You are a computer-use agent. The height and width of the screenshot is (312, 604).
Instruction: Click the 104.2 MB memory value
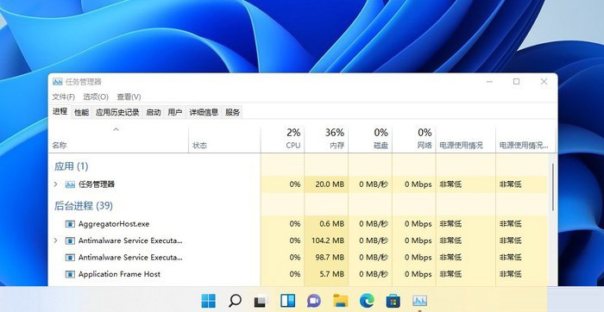point(328,240)
